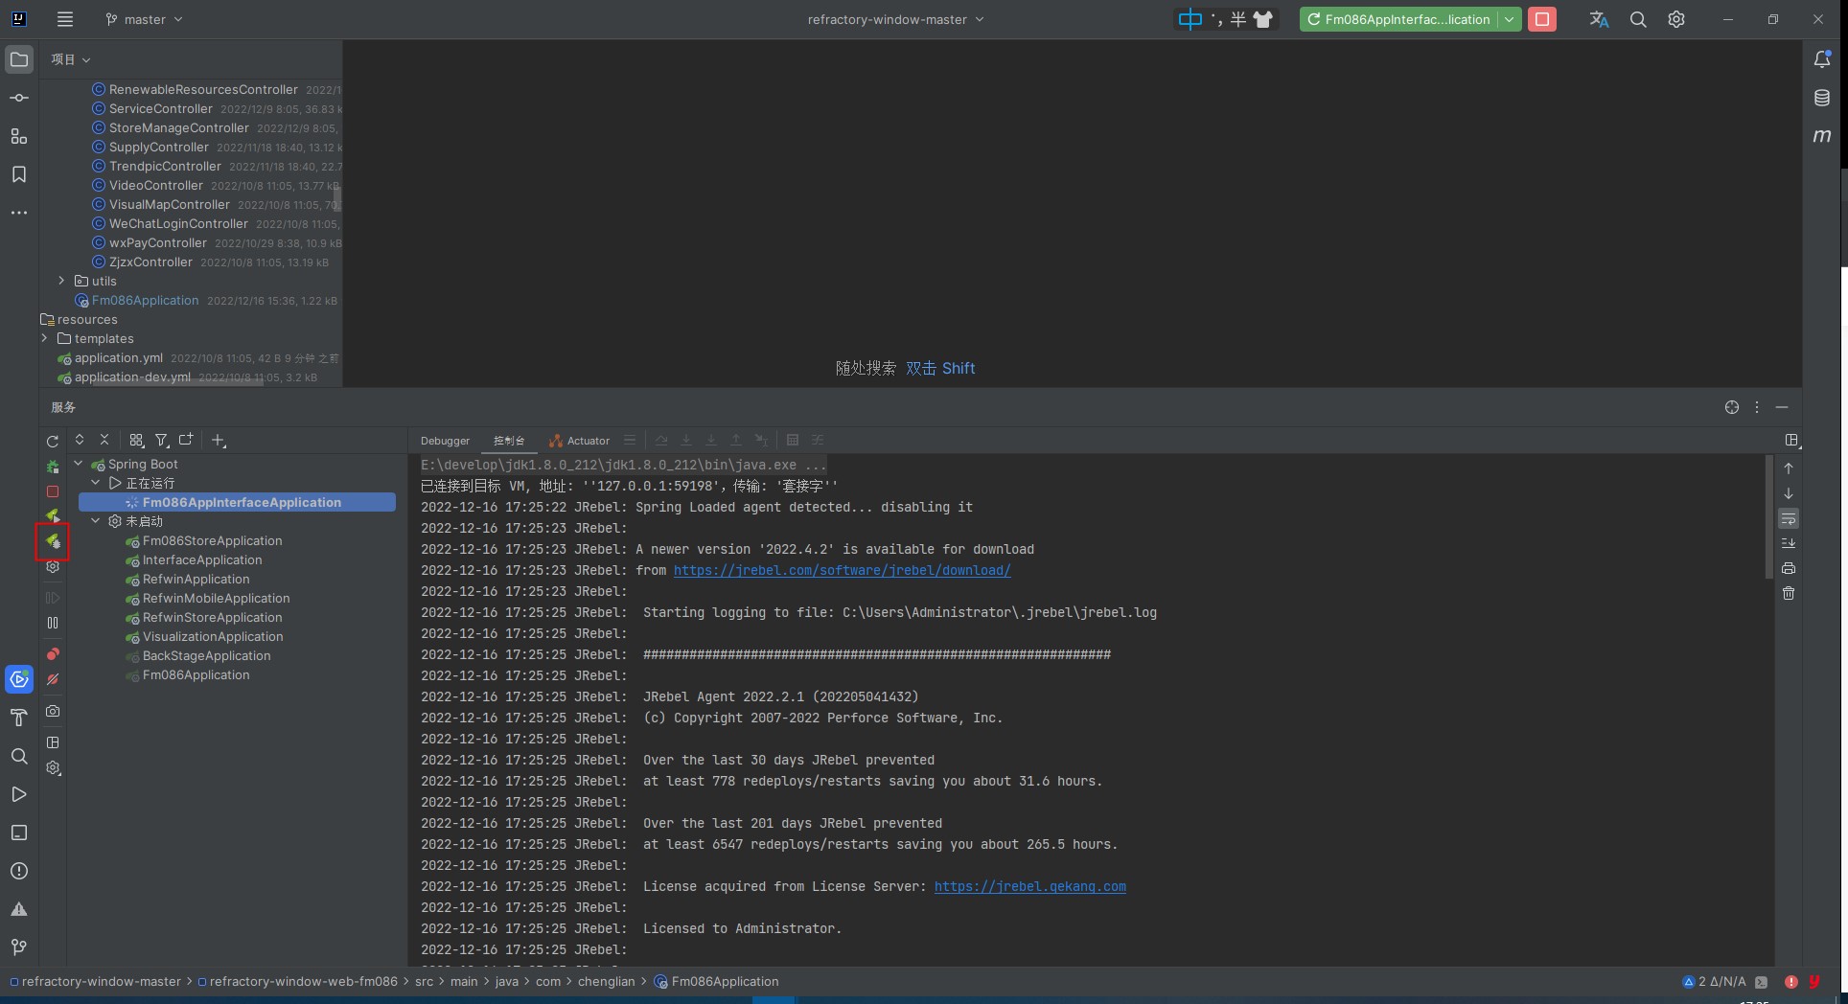Screen dimensions: 1848x1004
Task: Stop the running Fm086AppInterface application
Action: (1542, 19)
